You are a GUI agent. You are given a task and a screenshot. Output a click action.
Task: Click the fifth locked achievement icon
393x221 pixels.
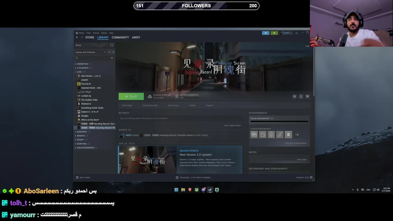(x=288, y=134)
